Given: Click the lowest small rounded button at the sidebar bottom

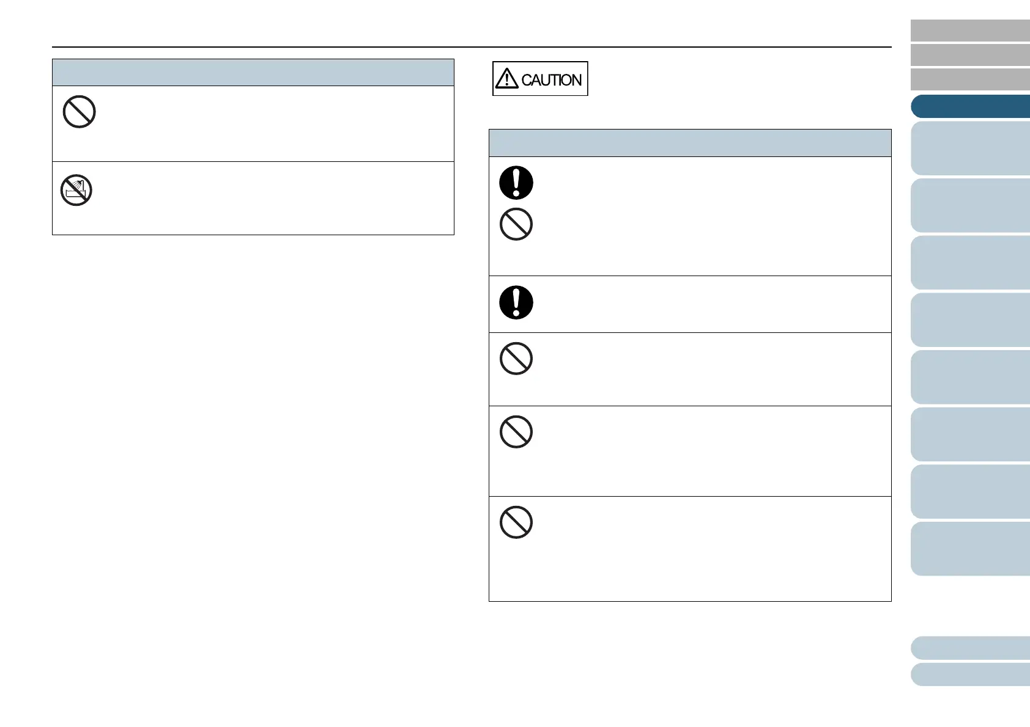Looking at the screenshot, I should [x=970, y=674].
